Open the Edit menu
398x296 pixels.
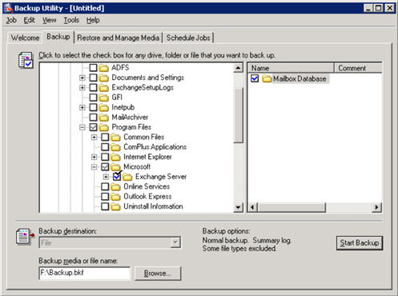click(x=29, y=20)
